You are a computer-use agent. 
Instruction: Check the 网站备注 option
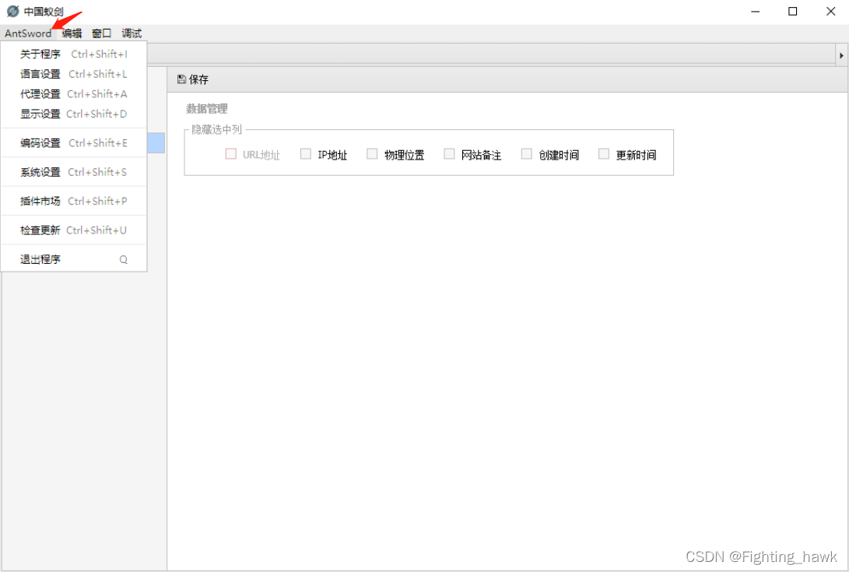tap(449, 153)
